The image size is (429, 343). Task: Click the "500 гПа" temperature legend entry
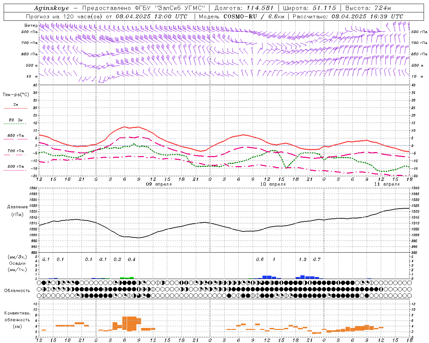tap(16, 166)
